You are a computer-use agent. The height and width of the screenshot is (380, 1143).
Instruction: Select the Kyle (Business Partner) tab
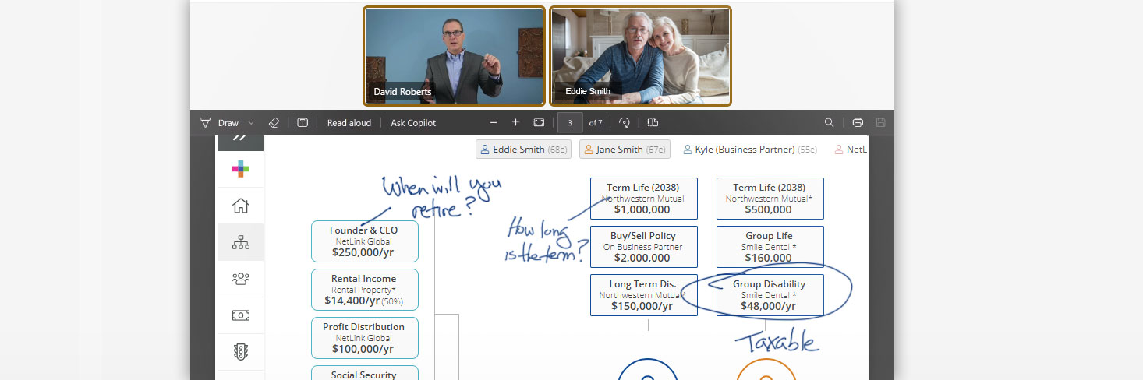coord(750,150)
